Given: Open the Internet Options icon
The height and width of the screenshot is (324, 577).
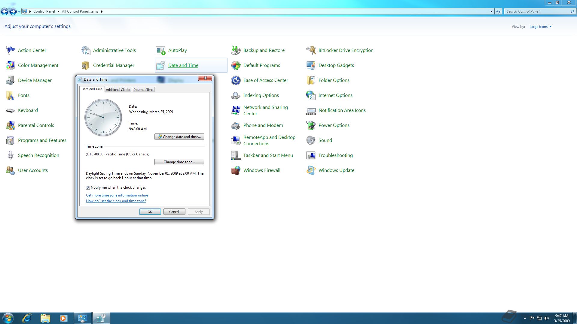Looking at the screenshot, I should [311, 95].
